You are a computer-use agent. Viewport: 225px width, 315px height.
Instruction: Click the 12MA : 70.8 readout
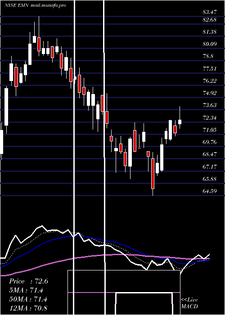click(28, 308)
